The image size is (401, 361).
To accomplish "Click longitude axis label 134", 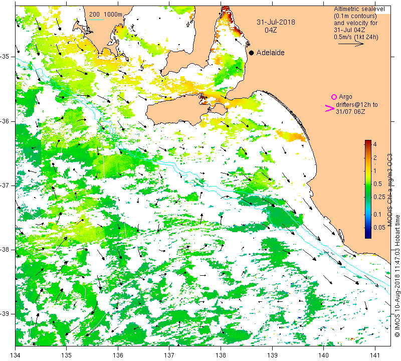I will (x=16, y=355).
